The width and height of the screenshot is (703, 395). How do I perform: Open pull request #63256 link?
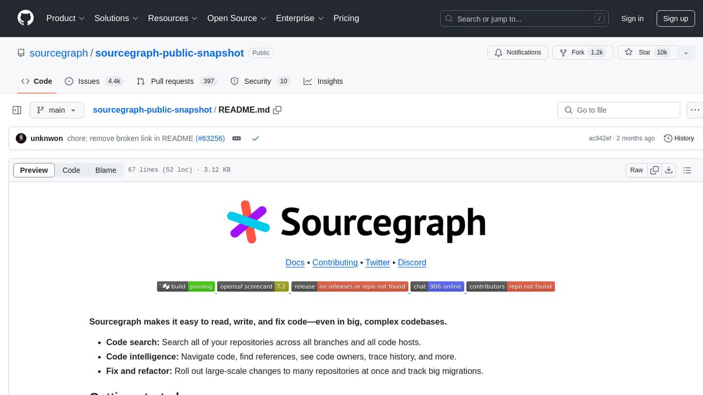[x=210, y=139]
